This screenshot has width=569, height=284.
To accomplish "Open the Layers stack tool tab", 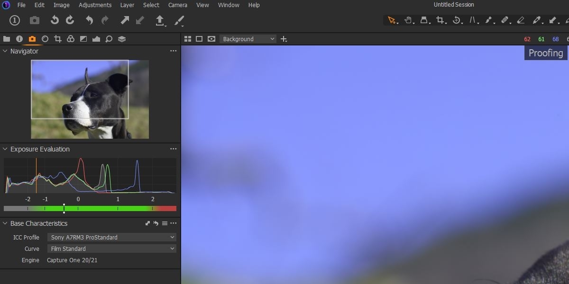I will 122,39.
